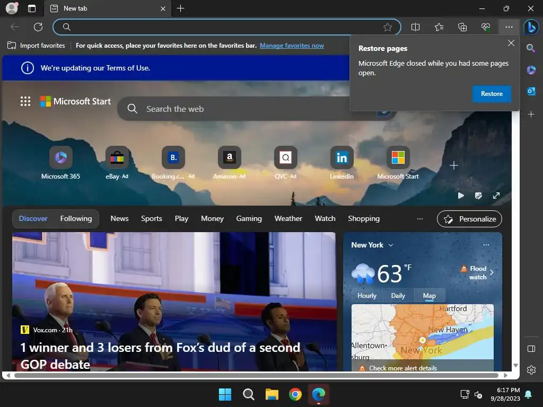Click Manage favorites now link

point(292,46)
